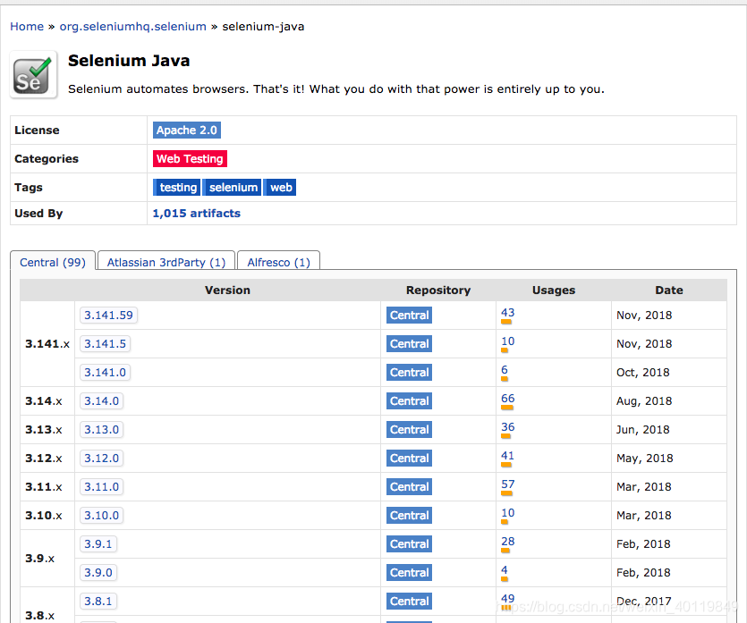Click Central repository for 3.9.1
Image resolution: width=747 pixels, height=623 pixels.
click(x=409, y=543)
